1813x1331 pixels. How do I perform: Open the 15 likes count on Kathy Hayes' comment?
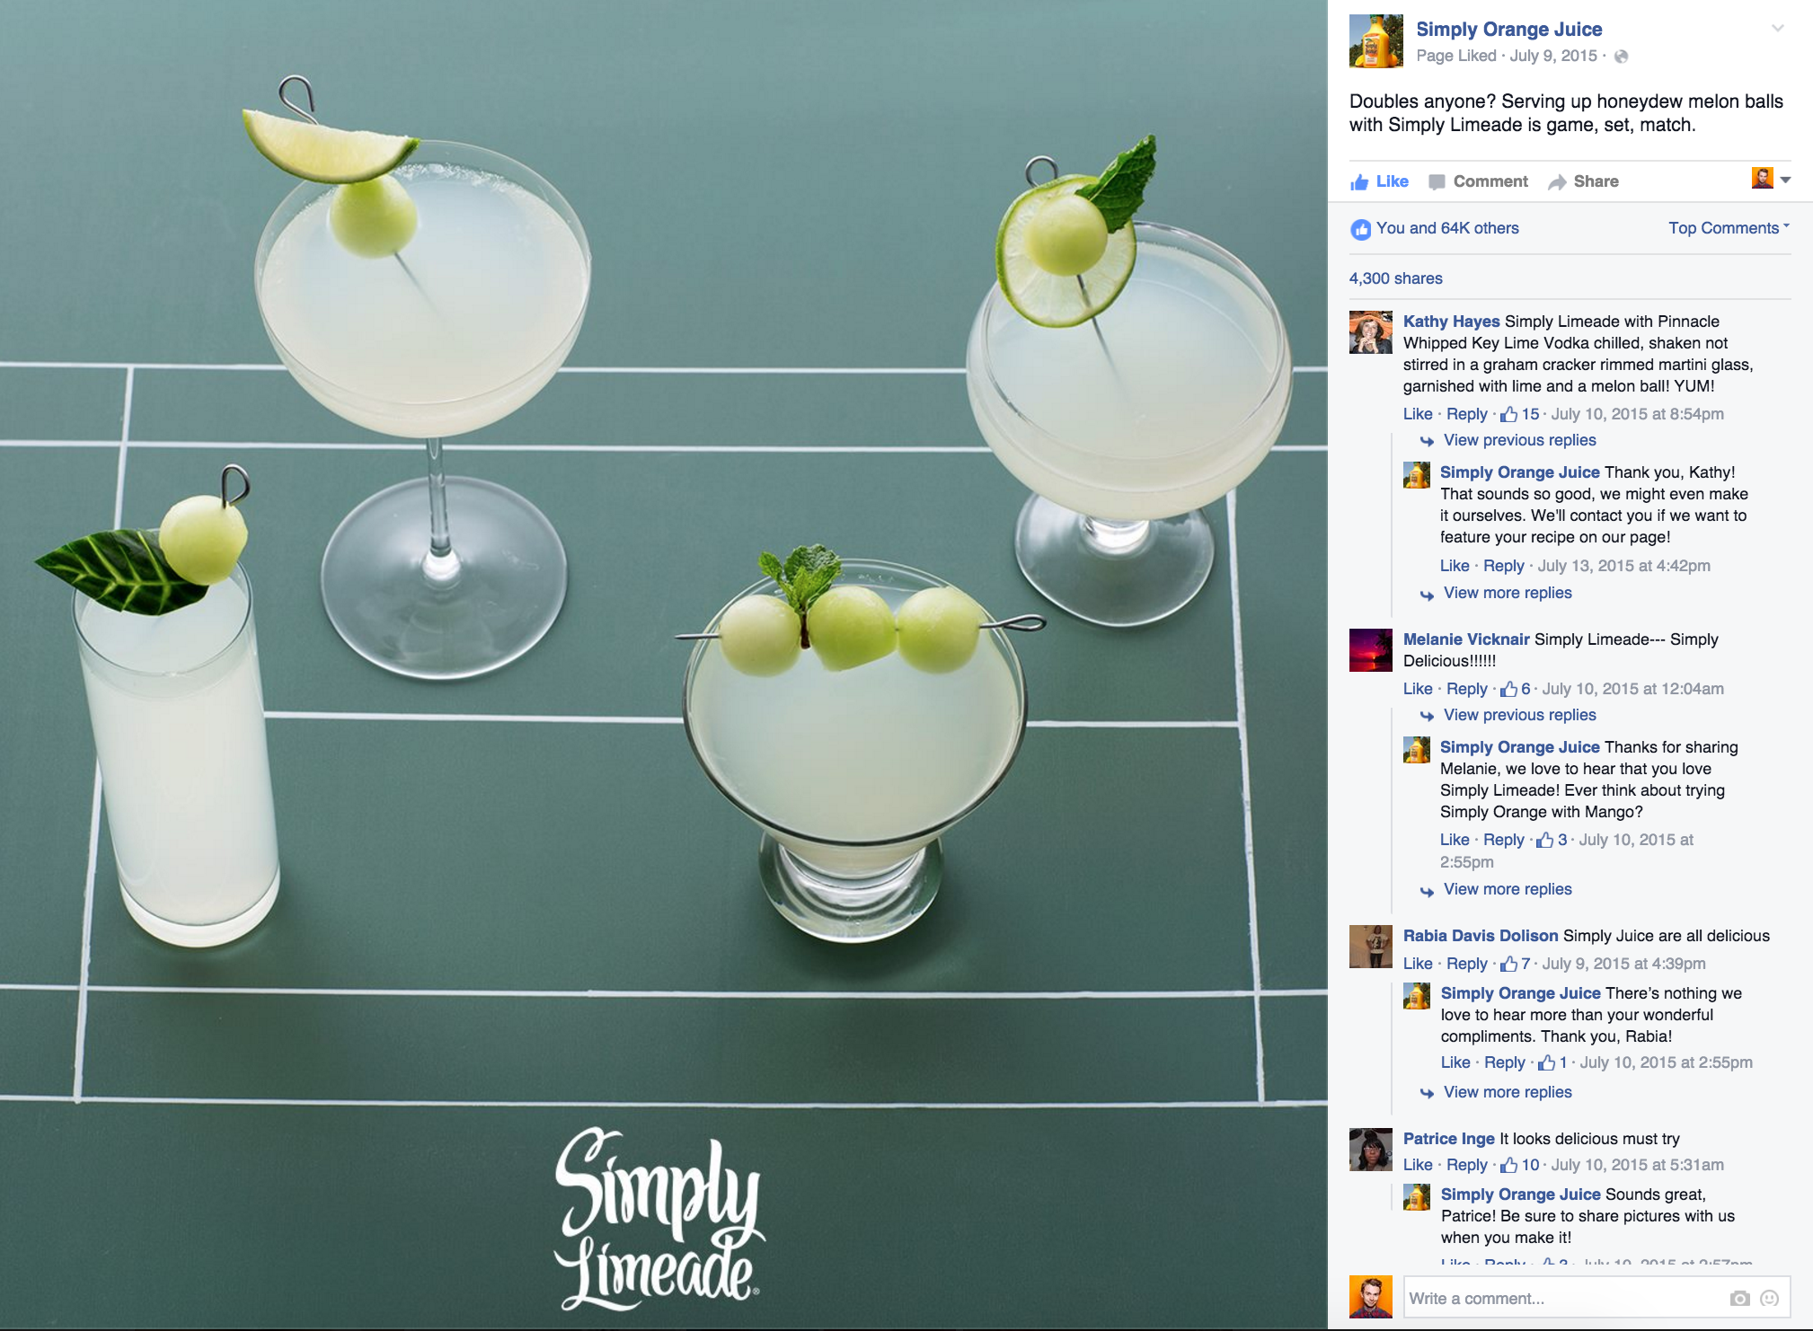pos(1520,414)
